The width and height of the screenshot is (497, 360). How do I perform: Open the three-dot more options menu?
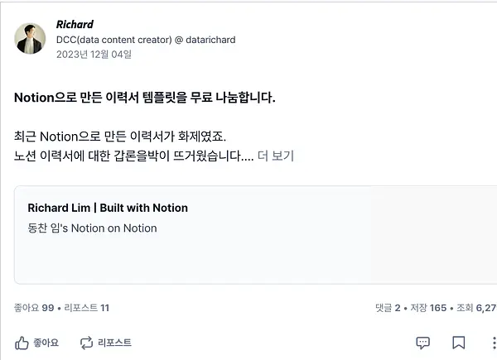(x=494, y=343)
